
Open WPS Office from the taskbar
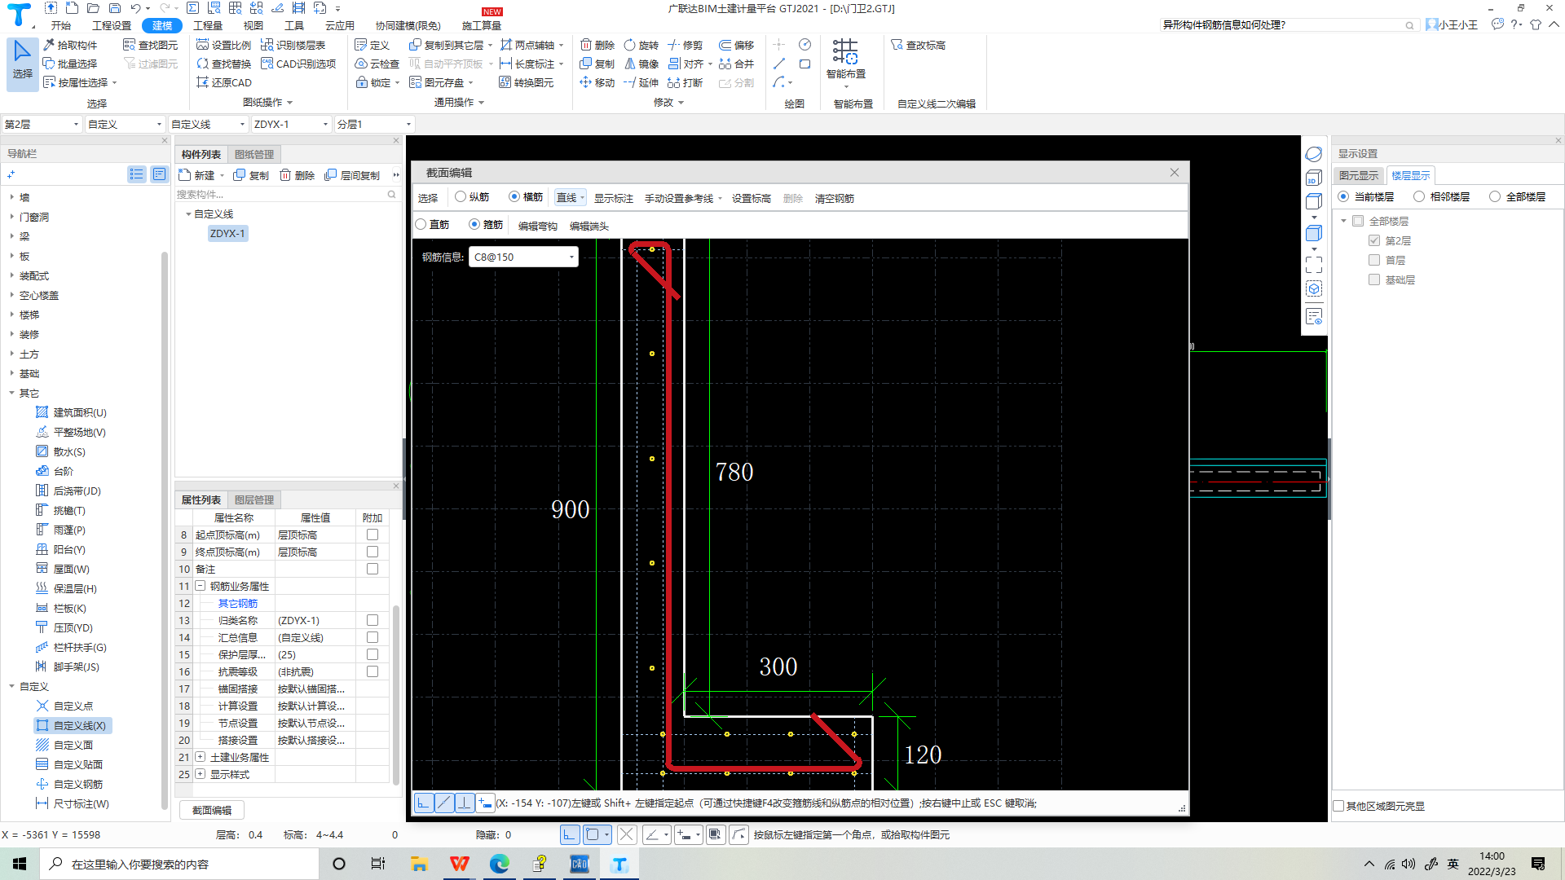[x=460, y=864]
